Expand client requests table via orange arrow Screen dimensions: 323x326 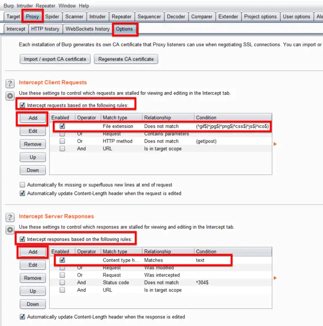coord(275,144)
